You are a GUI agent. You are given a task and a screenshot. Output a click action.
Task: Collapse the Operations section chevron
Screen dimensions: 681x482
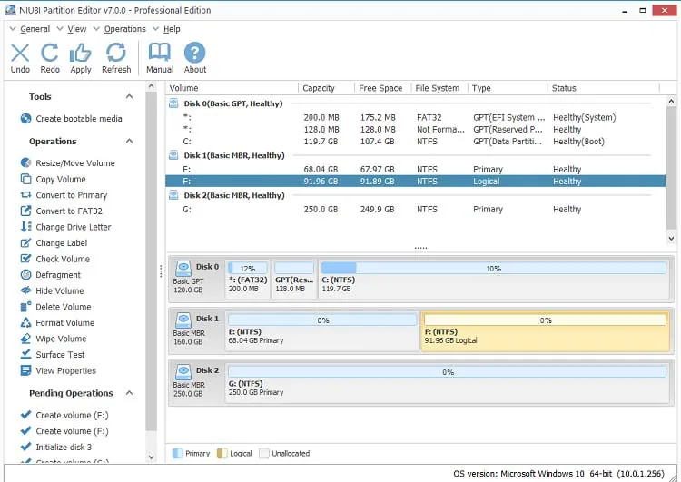point(129,141)
